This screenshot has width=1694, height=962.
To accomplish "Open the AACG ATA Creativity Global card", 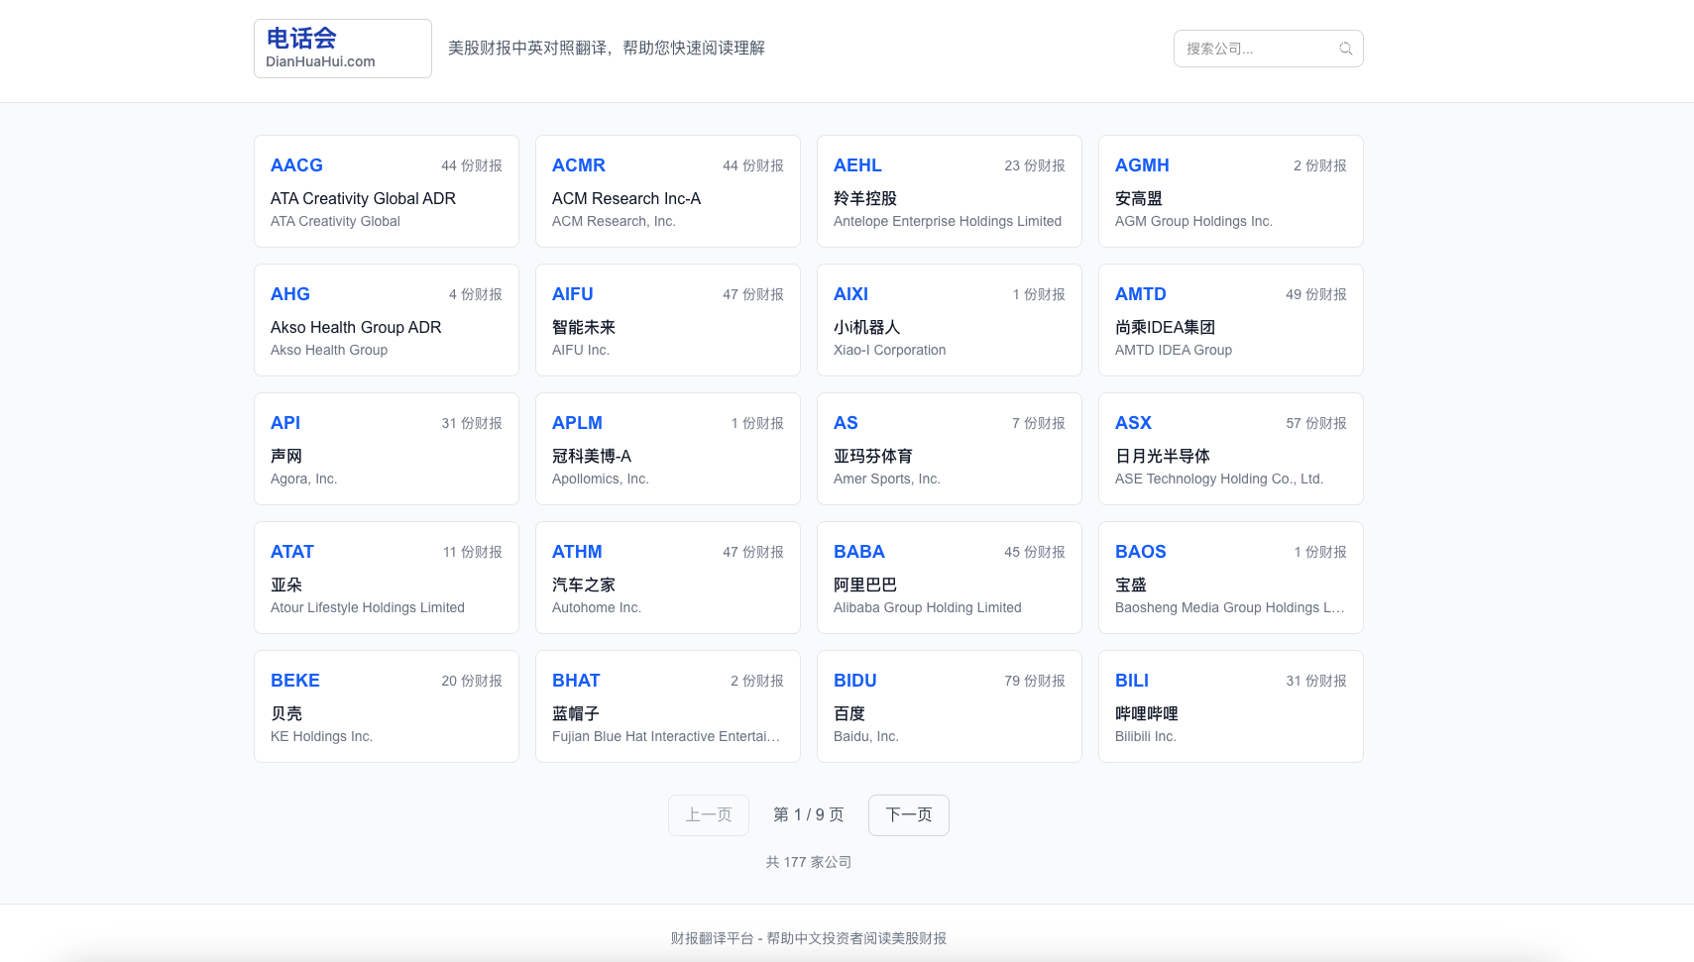I will (x=386, y=191).
